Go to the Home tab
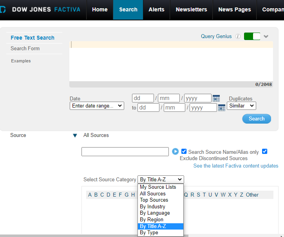The width and height of the screenshot is (284, 237). tap(100, 9)
